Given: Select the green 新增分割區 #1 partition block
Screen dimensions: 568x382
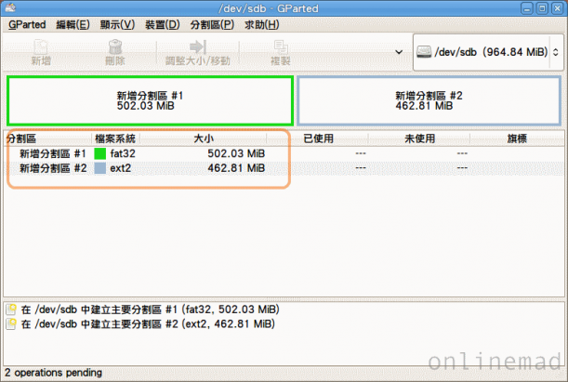Looking at the screenshot, I should pyautogui.click(x=150, y=100).
